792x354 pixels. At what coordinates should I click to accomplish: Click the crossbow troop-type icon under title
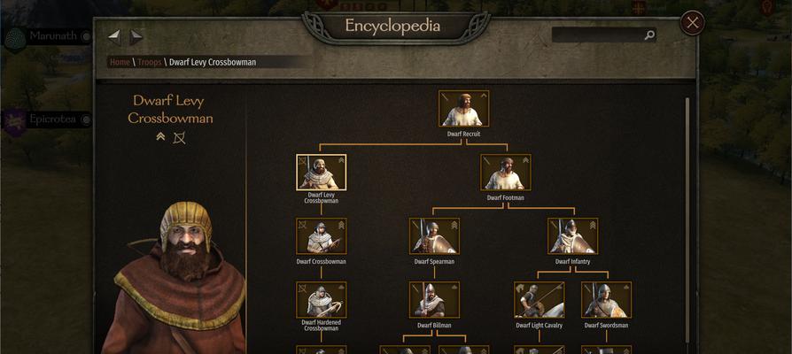tap(179, 137)
